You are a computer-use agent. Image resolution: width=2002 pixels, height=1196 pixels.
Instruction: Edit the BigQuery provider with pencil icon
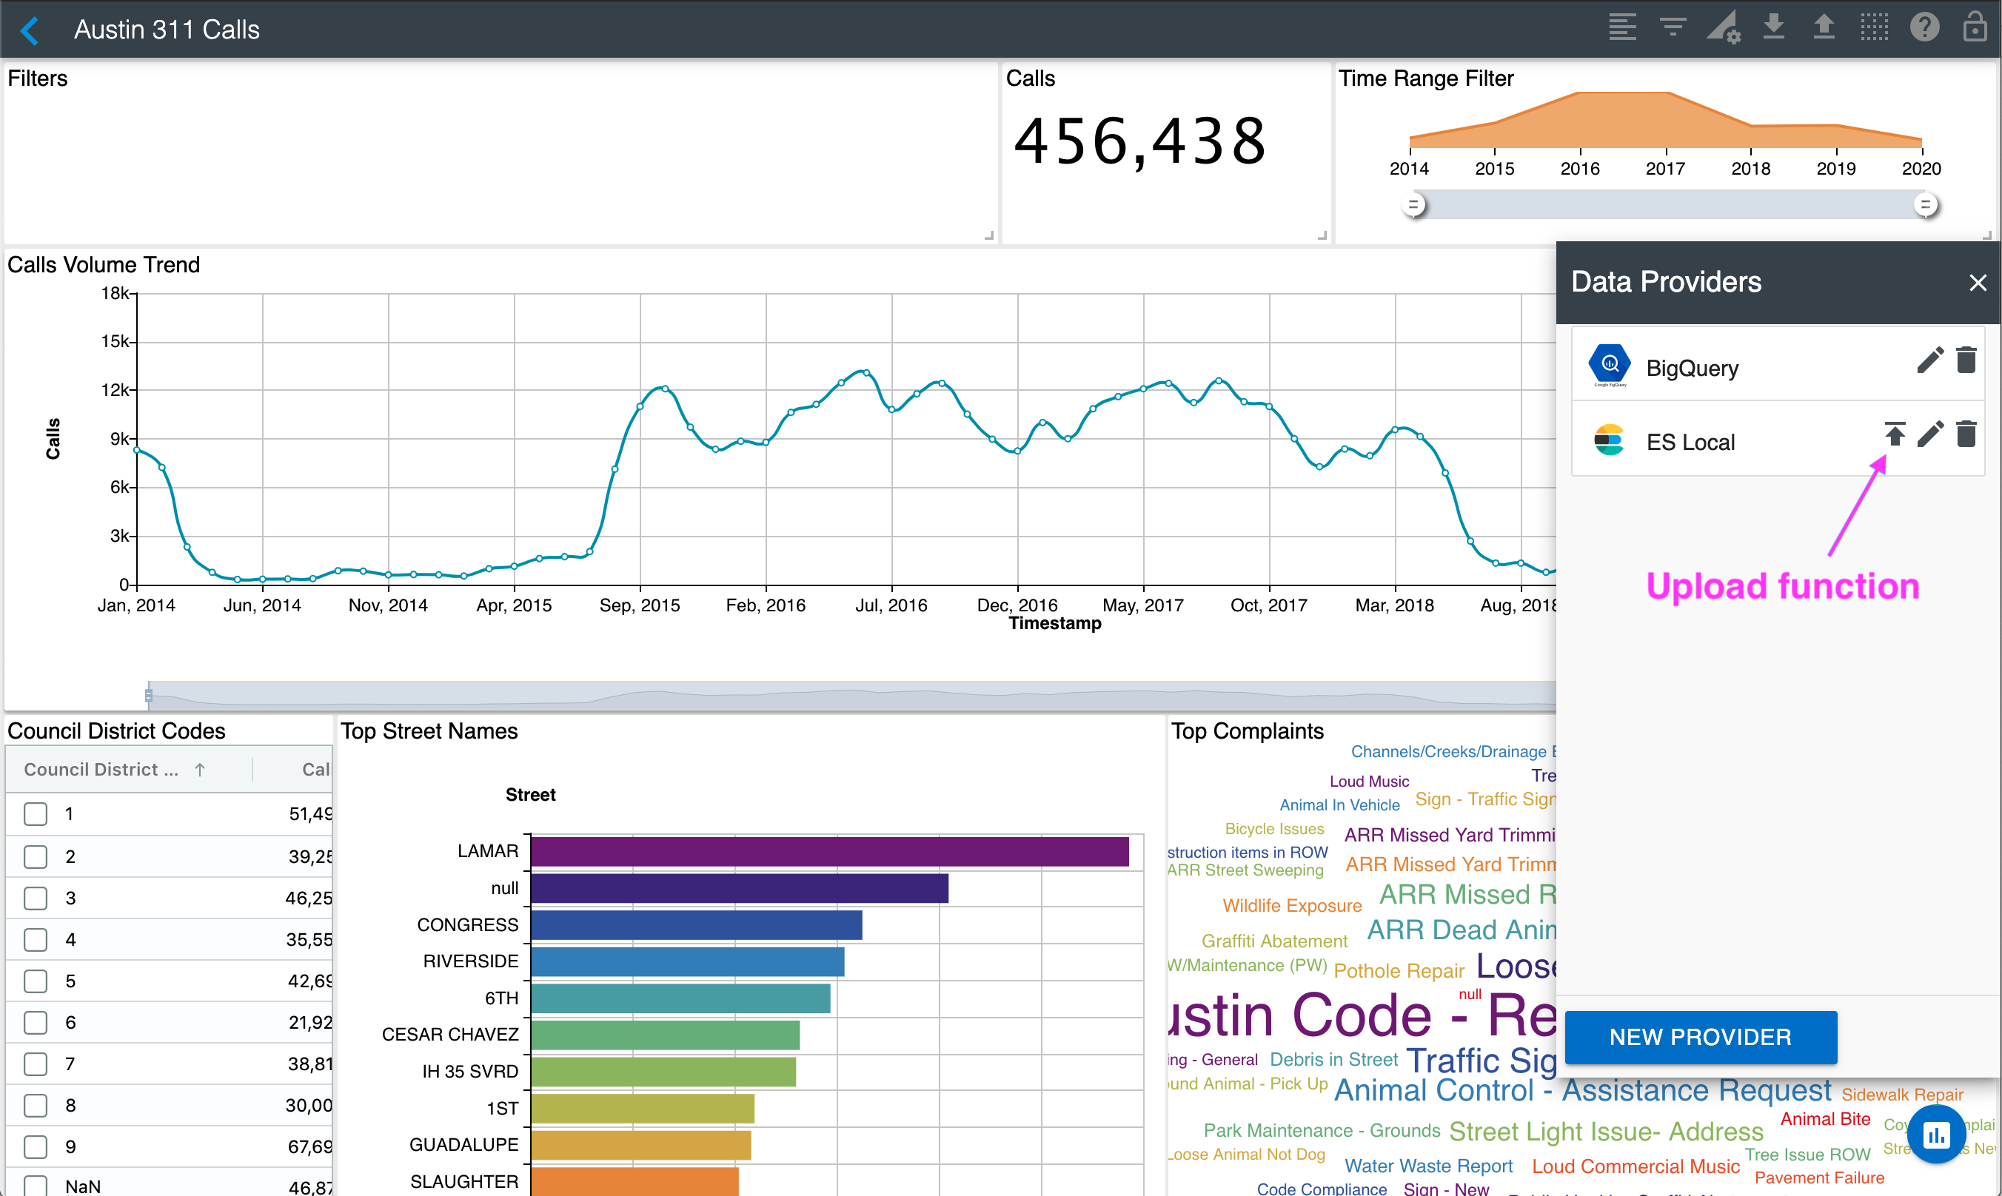(1929, 360)
